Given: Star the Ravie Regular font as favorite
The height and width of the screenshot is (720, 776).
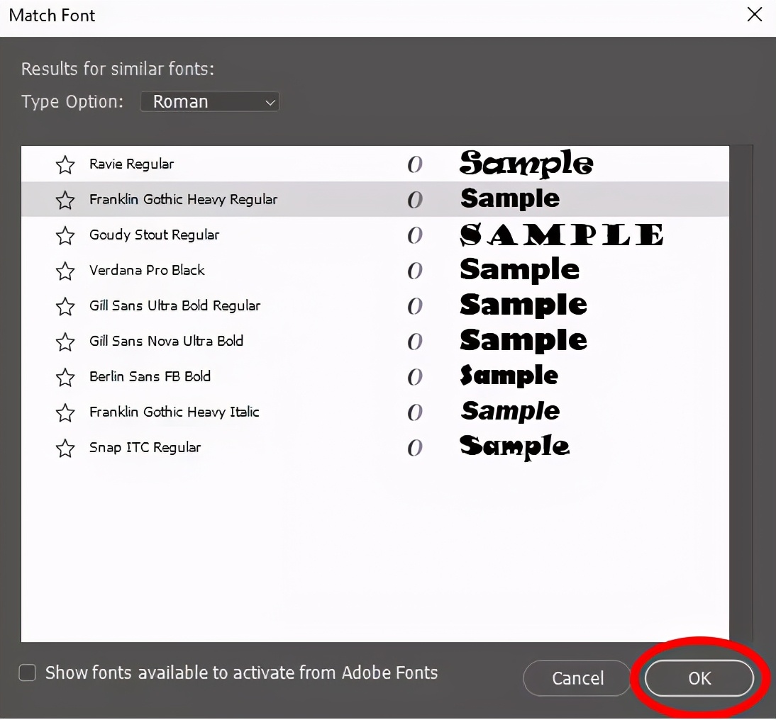Looking at the screenshot, I should pos(65,165).
